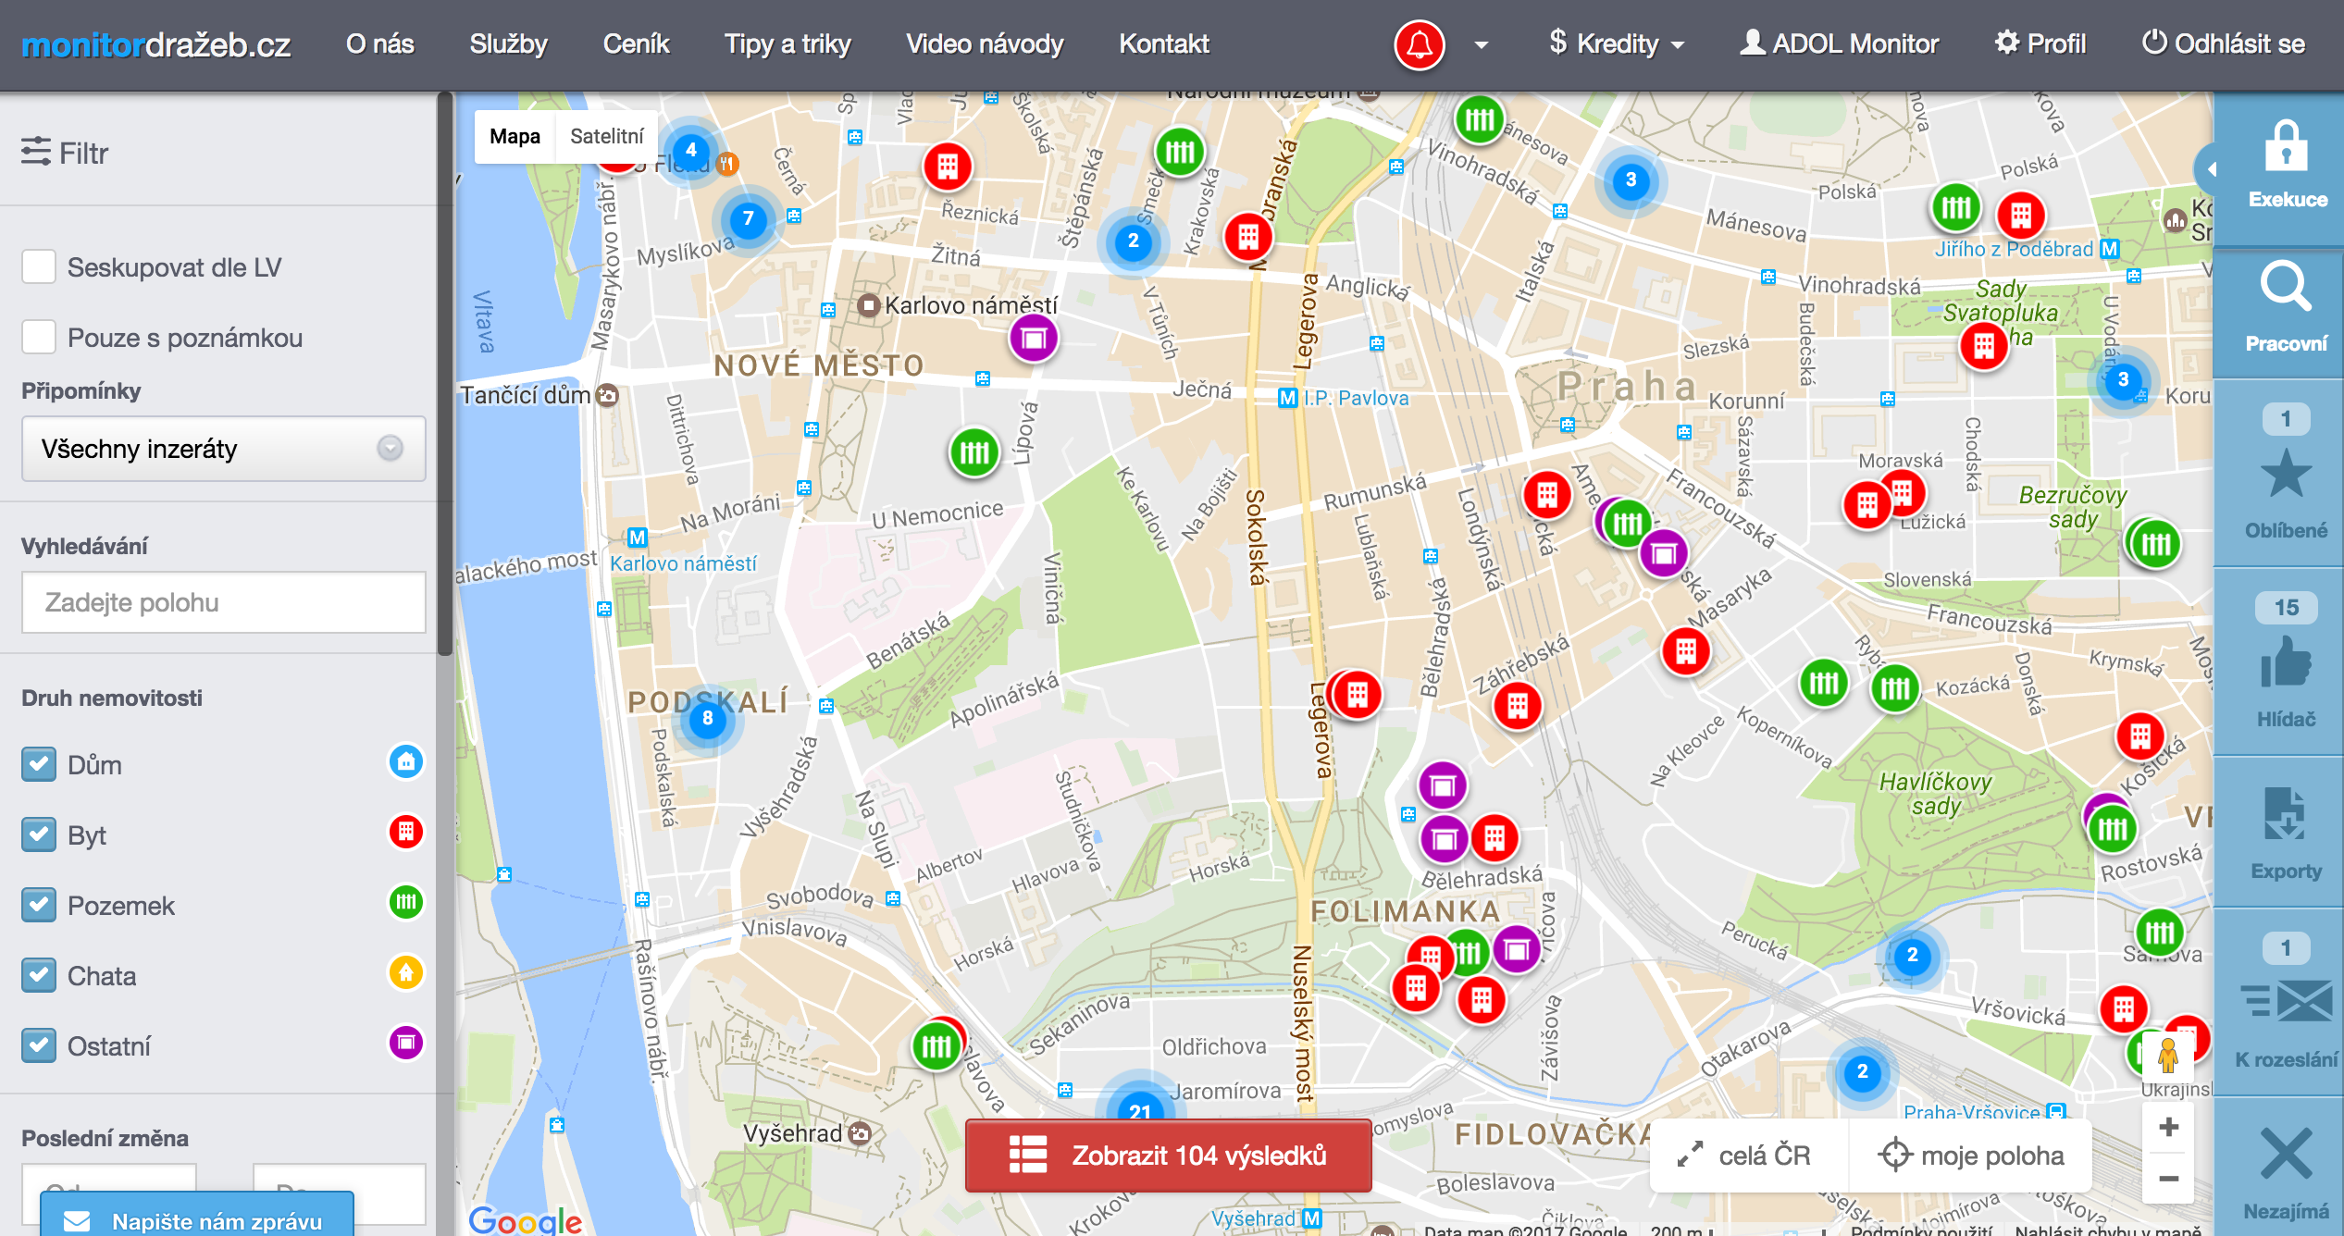This screenshot has width=2344, height=1236.
Task: Open Video návody page
Action: 985,43
